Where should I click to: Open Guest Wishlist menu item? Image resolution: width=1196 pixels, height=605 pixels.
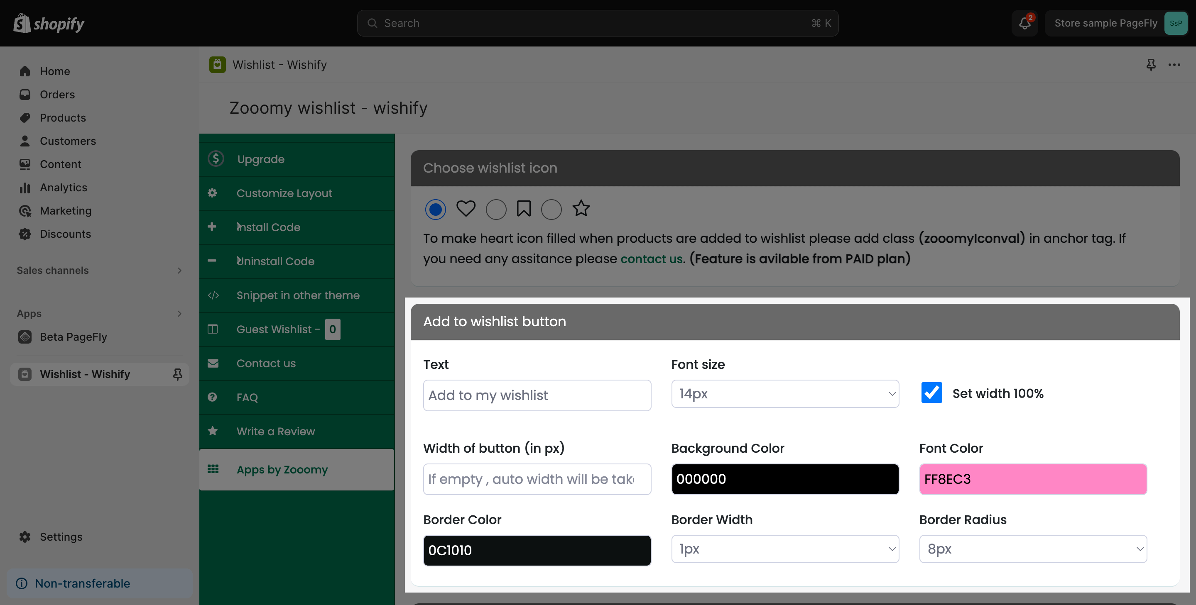[297, 329]
